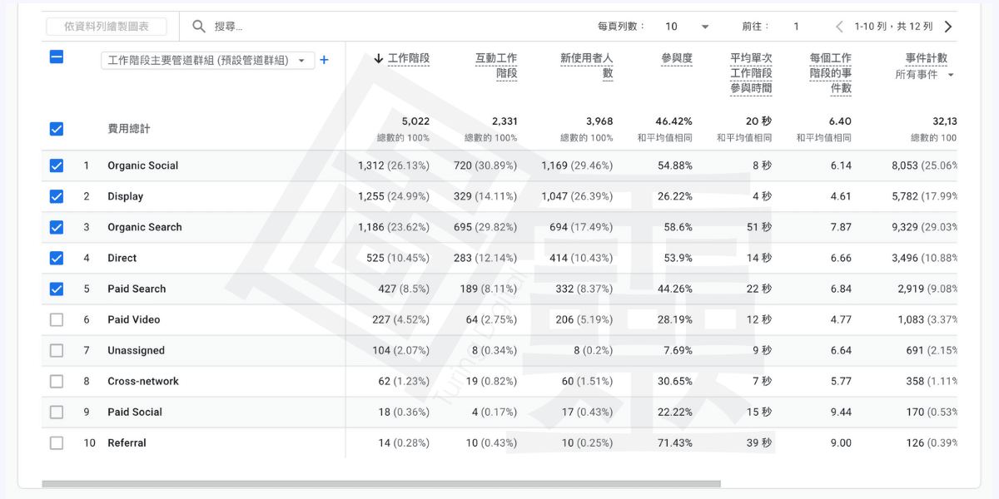Click the horizontal scrollbar under the table

[x=381, y=483]
